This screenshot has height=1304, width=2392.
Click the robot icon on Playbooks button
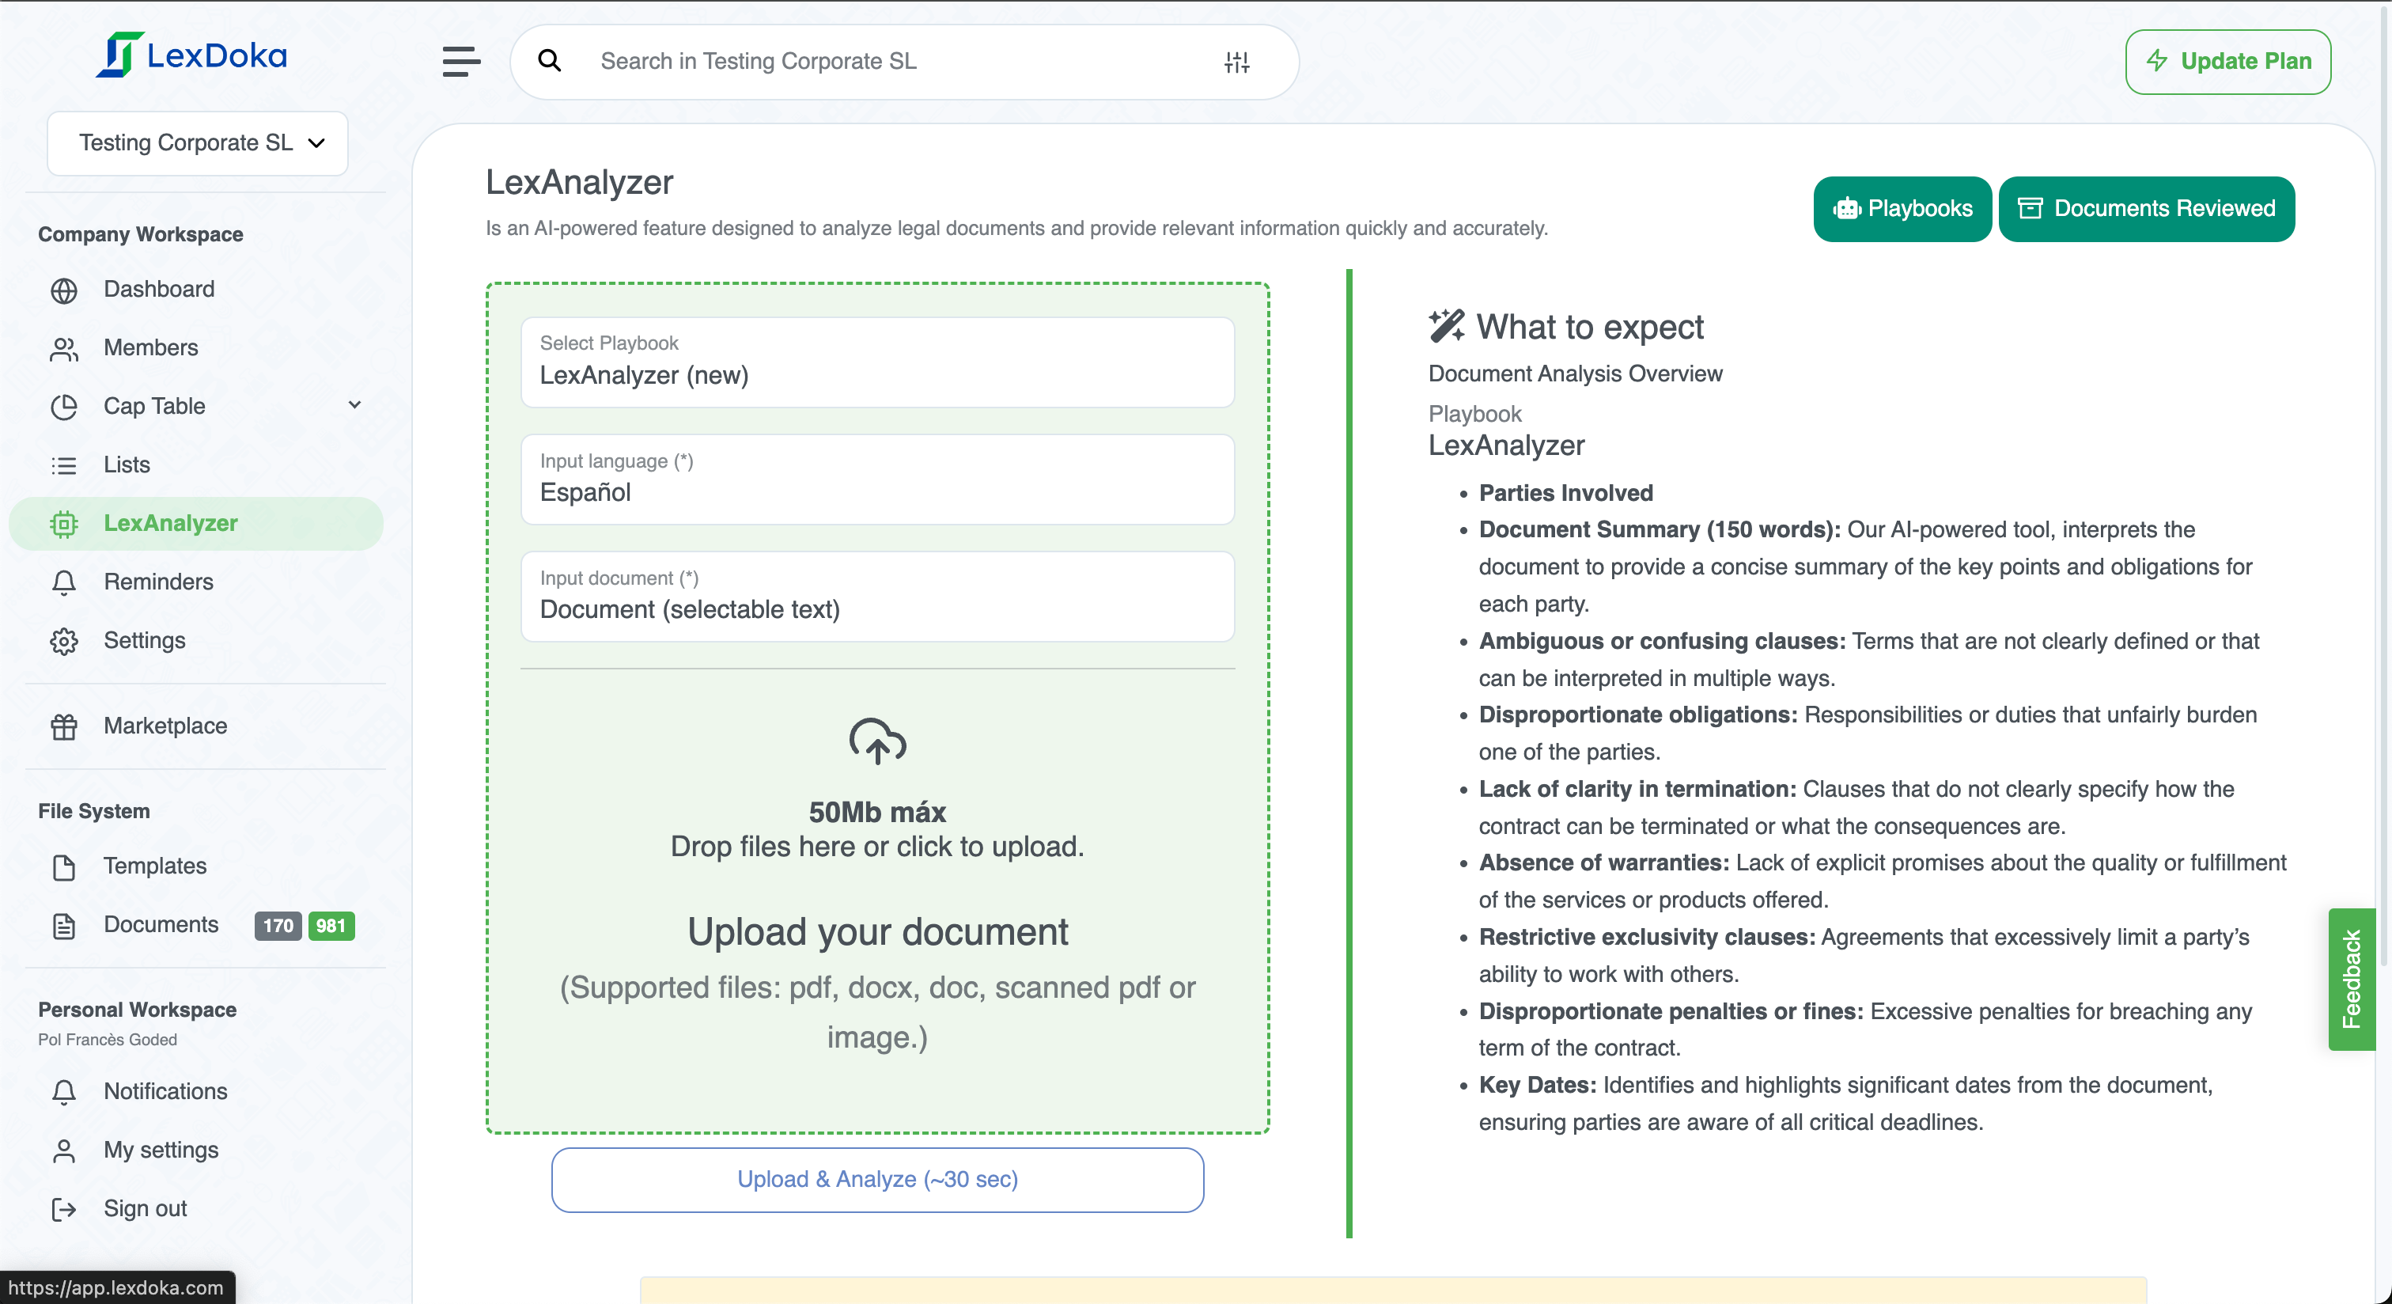pyautogui.click(x=1847, y=209)
